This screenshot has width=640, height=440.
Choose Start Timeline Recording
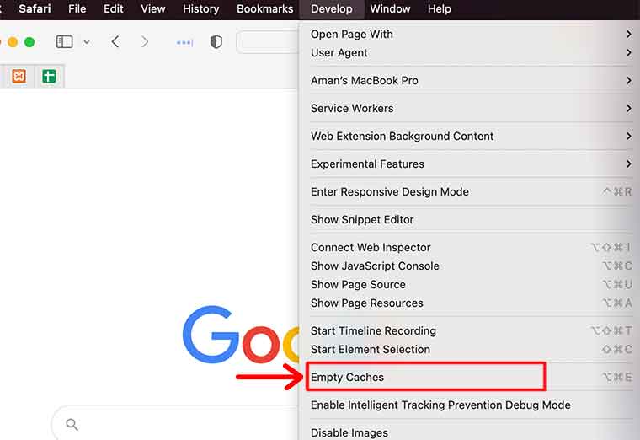(x=471, y=331)
